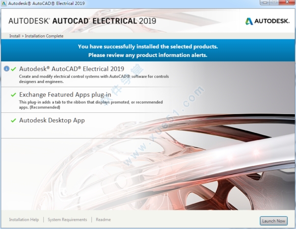Click the info icon beside AutoCAD Electrical 2019
This screenshot has width=296, height=229.
coord(6,69)
